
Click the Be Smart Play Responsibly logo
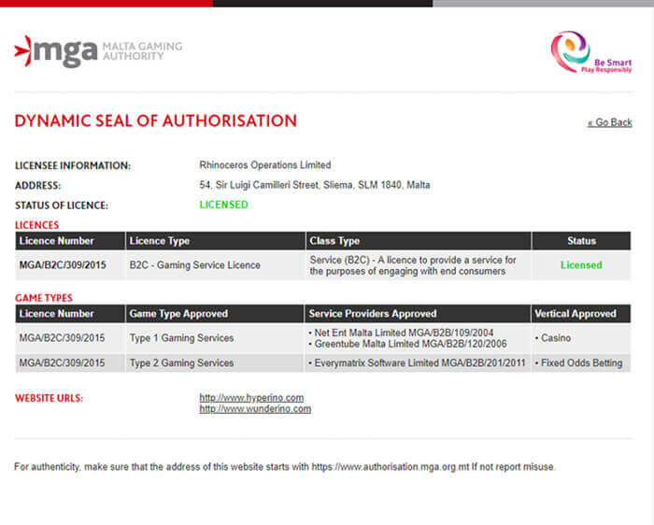click(x=591, y=52)
